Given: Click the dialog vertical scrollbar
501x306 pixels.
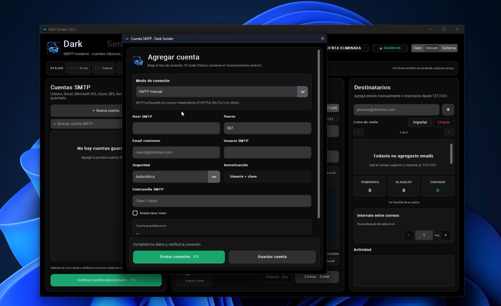Looking at the screenshot, I should [x=319, y=134].
